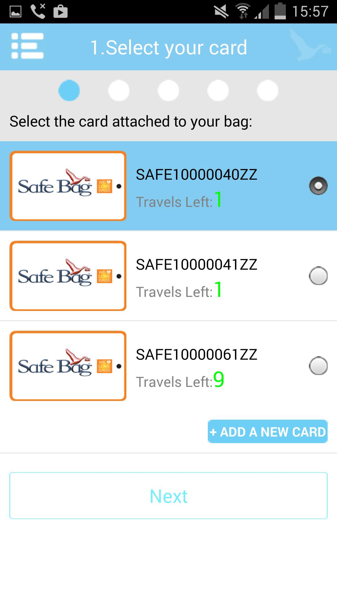The image size is (337, 600).
Task: Tap Safe Bag card image for SAFE10000061ZZ
Action: (x=68, y=366)
